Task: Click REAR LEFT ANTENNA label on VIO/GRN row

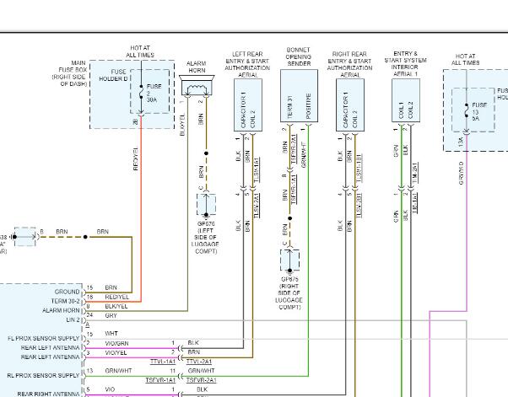Action: click(x=51, y=347)
